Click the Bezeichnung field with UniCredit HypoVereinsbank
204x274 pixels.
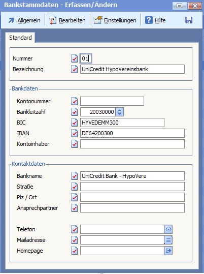[x=132, y=69]
